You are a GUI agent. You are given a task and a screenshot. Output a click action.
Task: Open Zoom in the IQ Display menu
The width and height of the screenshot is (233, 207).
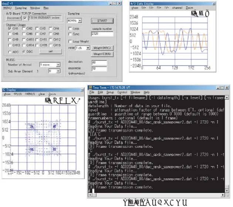(52, 94)
